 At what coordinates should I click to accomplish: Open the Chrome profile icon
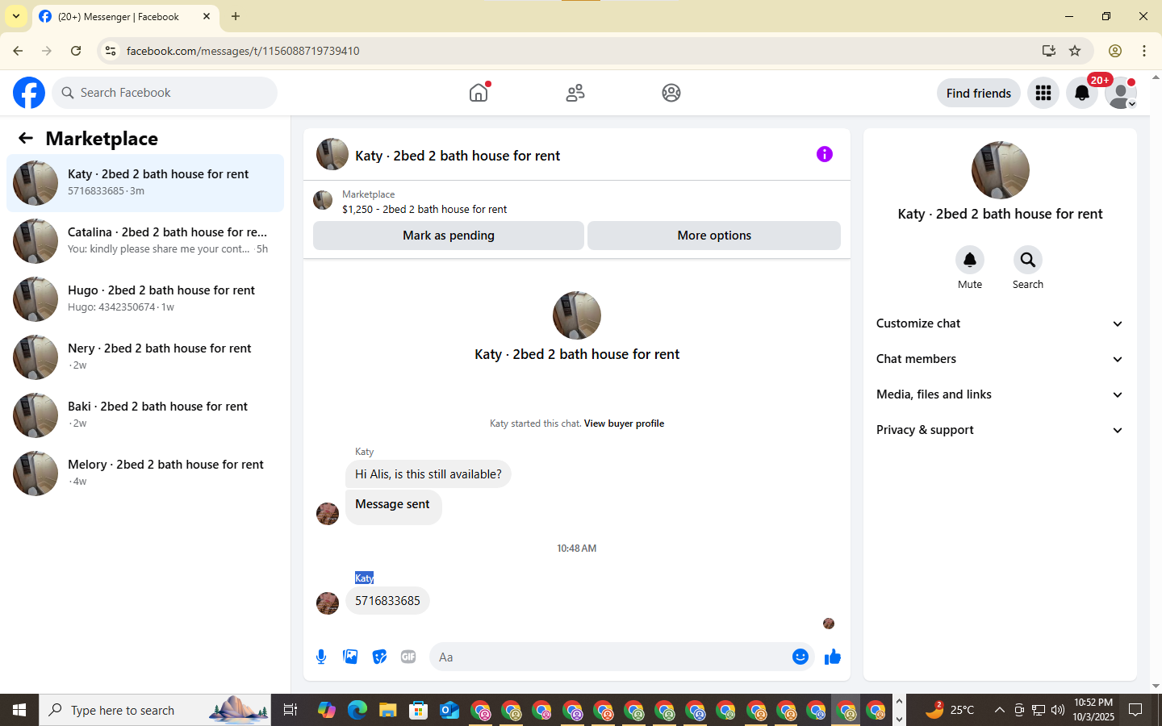click(1115, 51)
